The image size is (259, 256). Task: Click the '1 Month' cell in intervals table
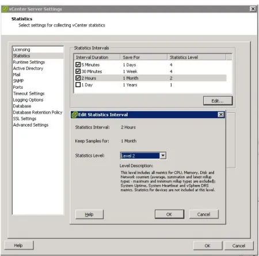[x=131, y=78]
